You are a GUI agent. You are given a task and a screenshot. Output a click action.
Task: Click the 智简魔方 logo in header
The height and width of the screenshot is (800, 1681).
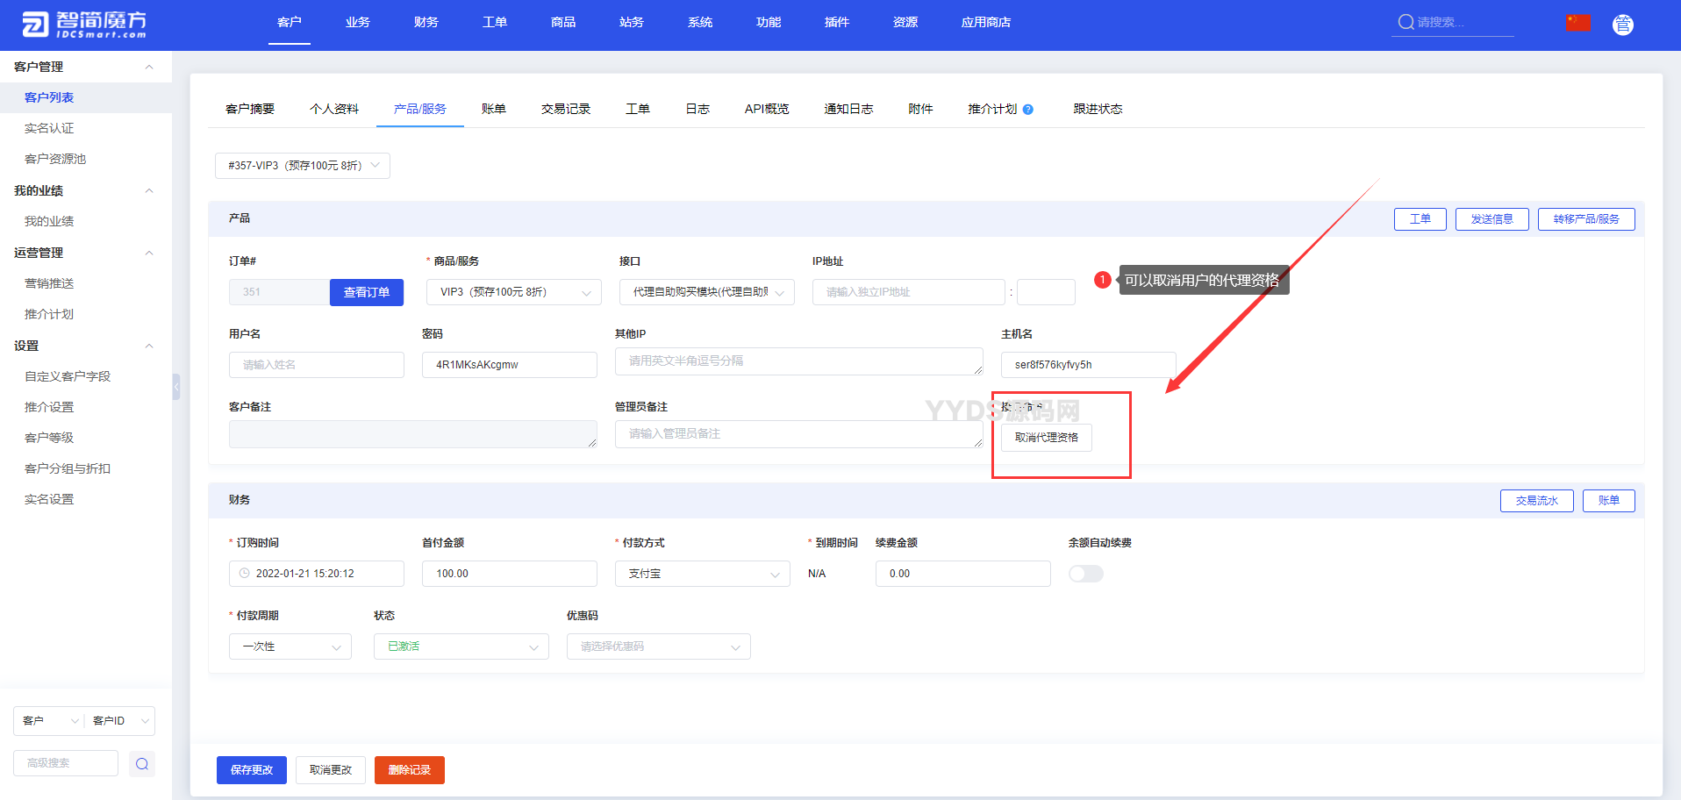[x=84, y=25]
